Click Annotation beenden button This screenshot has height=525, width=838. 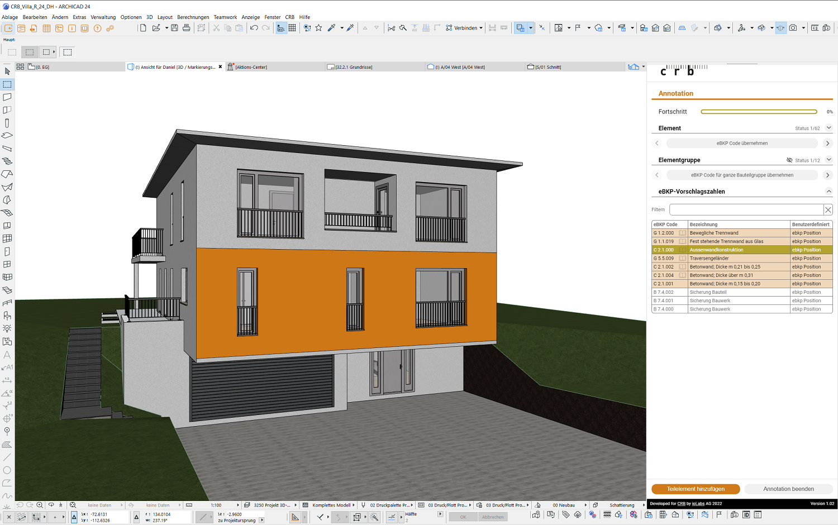tap(789, 489)
